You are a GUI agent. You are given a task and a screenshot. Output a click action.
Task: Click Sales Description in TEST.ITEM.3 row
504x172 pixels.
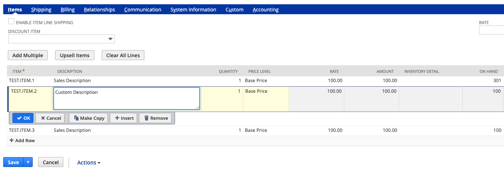(72, 130)
